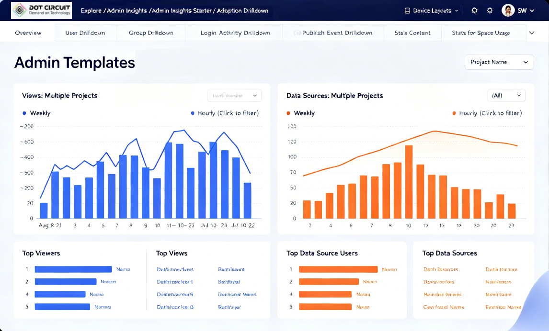
Task: Click the blue Weekly legend label
Action: tap(40, 113)
